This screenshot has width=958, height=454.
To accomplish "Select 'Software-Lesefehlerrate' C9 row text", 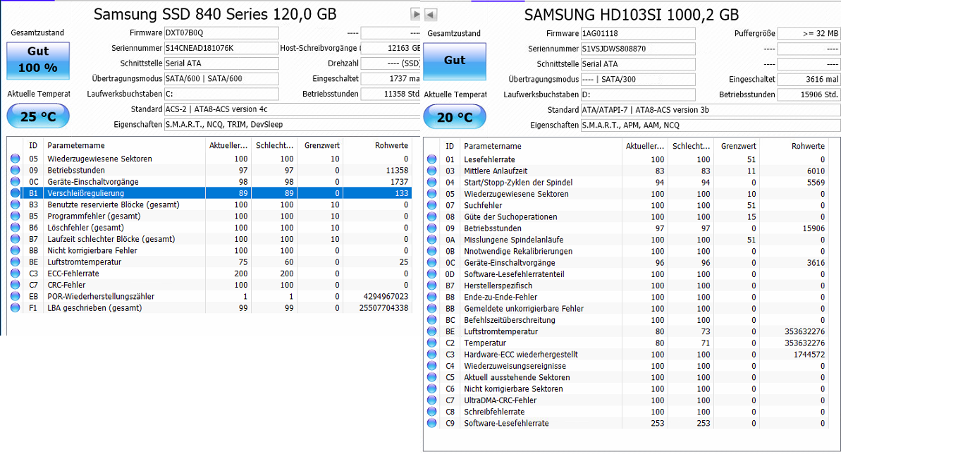I will coord(507,423).
